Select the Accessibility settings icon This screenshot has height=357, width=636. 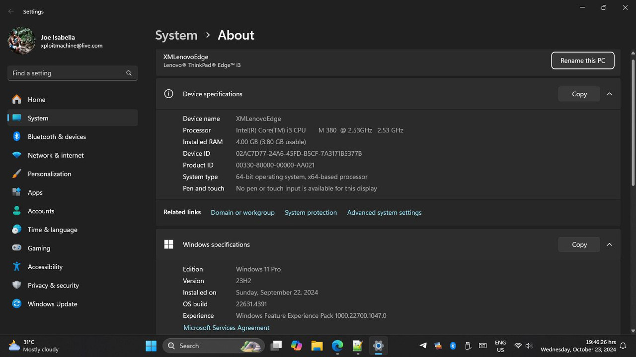click(17, 267)
